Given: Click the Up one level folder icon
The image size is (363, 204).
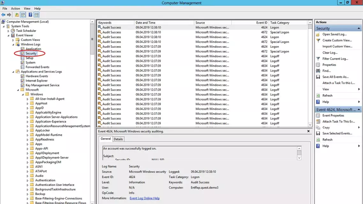Looking at the screenshot, I should [17, 15].
